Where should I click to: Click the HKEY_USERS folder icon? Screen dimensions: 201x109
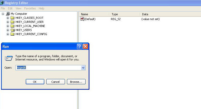(12, 30)
